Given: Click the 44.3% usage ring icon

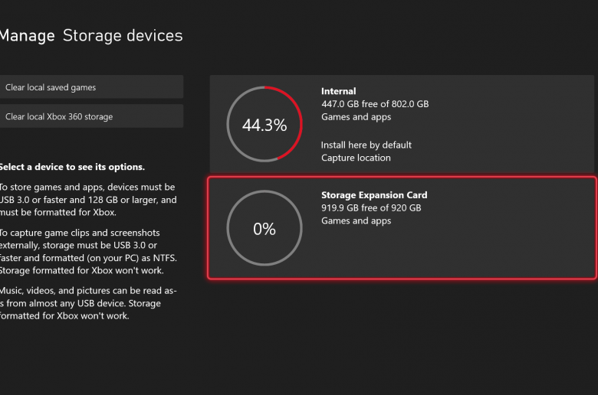Looking at the screenshot, I should [x=264, y=124].
